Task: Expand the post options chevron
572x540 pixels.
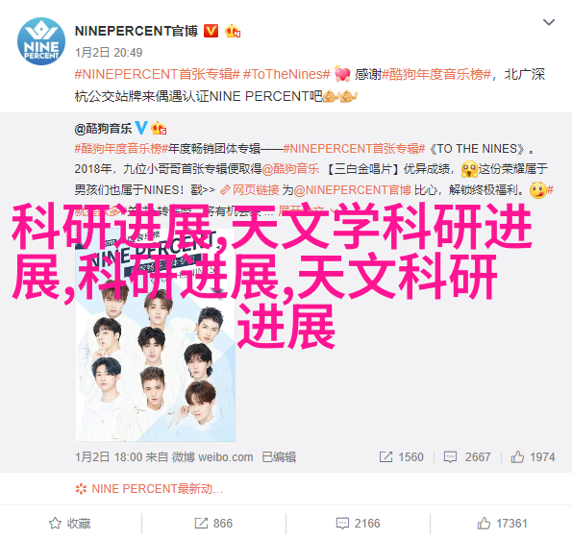Action: [x=549, y=23]
